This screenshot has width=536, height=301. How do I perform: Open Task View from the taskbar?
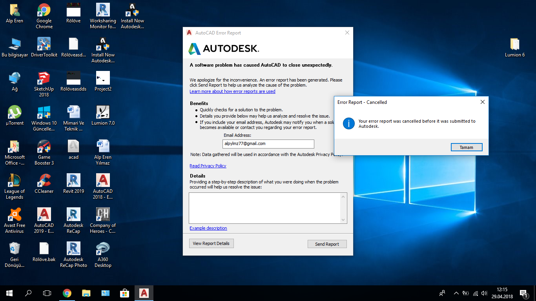[x=47, y=293]
